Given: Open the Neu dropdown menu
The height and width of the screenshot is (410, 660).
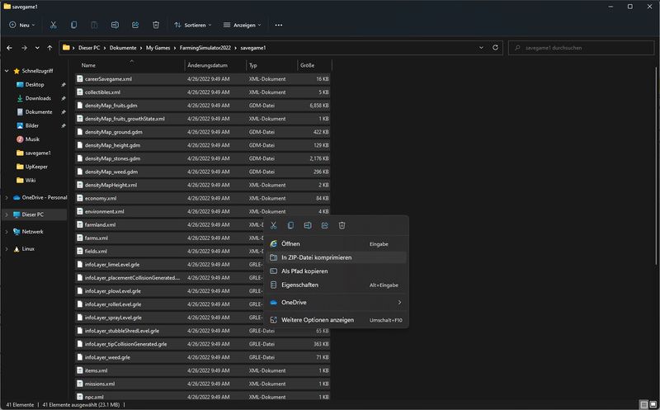Looking at the screenshot, I should [22, 25].
